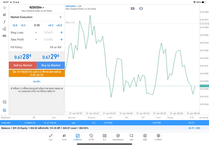Tap the Stop Loss value field
Image resolution: width=209 pixels, height=146 pixels.
click(x=48, y=32)
